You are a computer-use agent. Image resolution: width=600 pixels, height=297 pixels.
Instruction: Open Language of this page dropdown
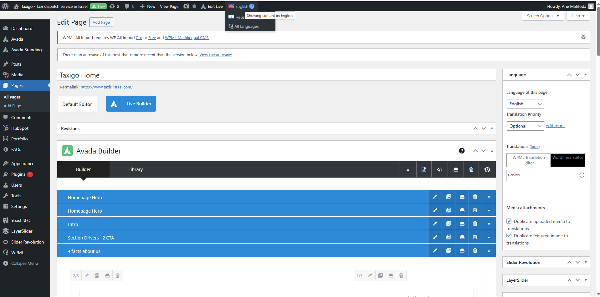525,104
